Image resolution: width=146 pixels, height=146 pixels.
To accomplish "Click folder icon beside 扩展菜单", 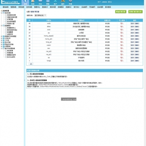I will pyautogui.click(x=4, y=46).
